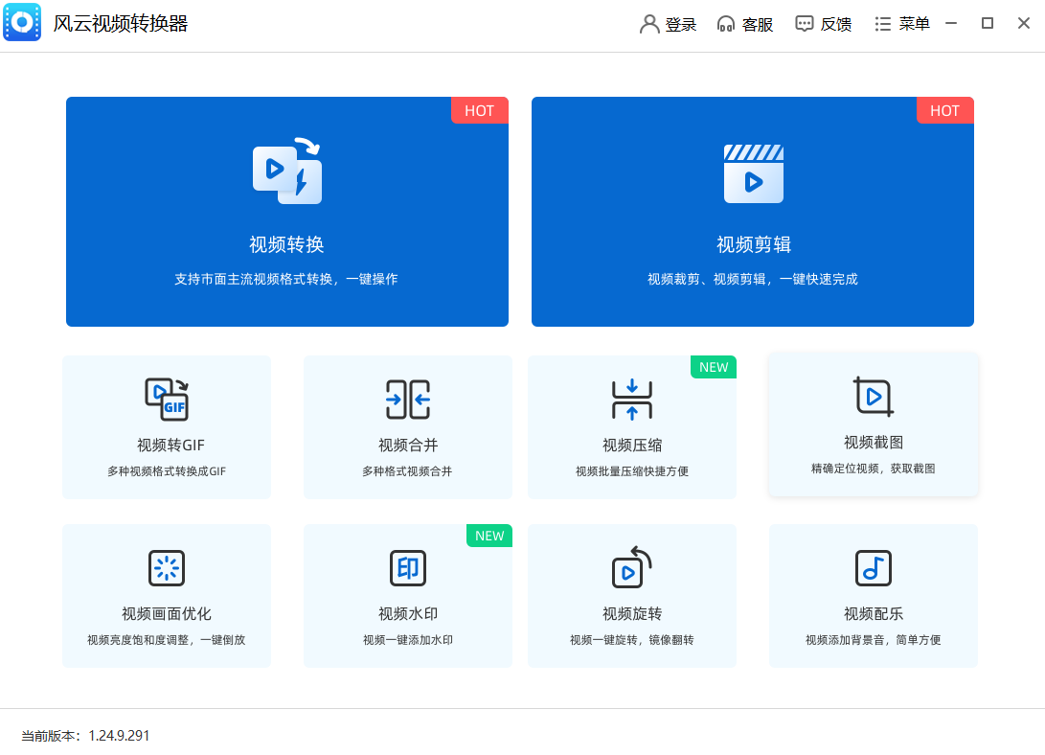
Task: Open the 视频剪辑 video editing tool
Action: [752, 211]
